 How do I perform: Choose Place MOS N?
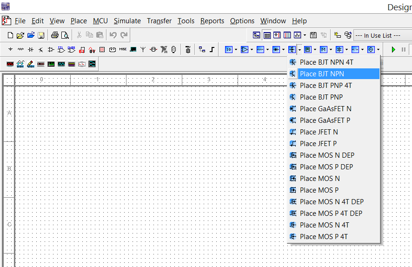pos(334,179)
